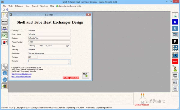Open the Databases menu
This screenshot has height=110, width=180.
point(19,6)
